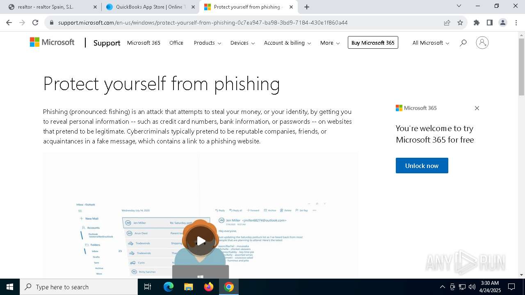
Task: Open volume control tray icon
Action: tap(472, 287)
